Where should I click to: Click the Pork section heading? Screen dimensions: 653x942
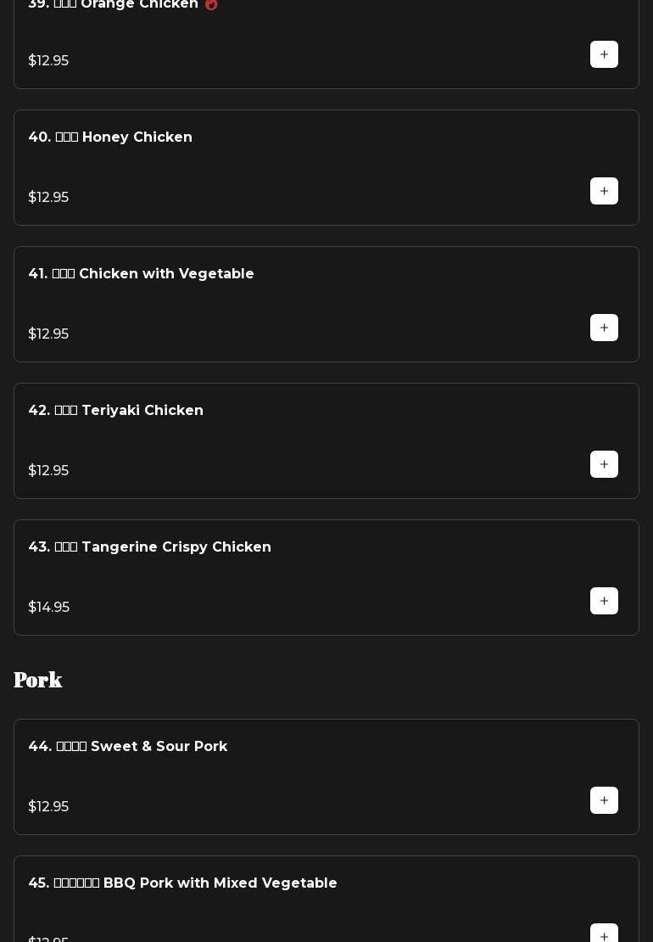tap(38, 680)
